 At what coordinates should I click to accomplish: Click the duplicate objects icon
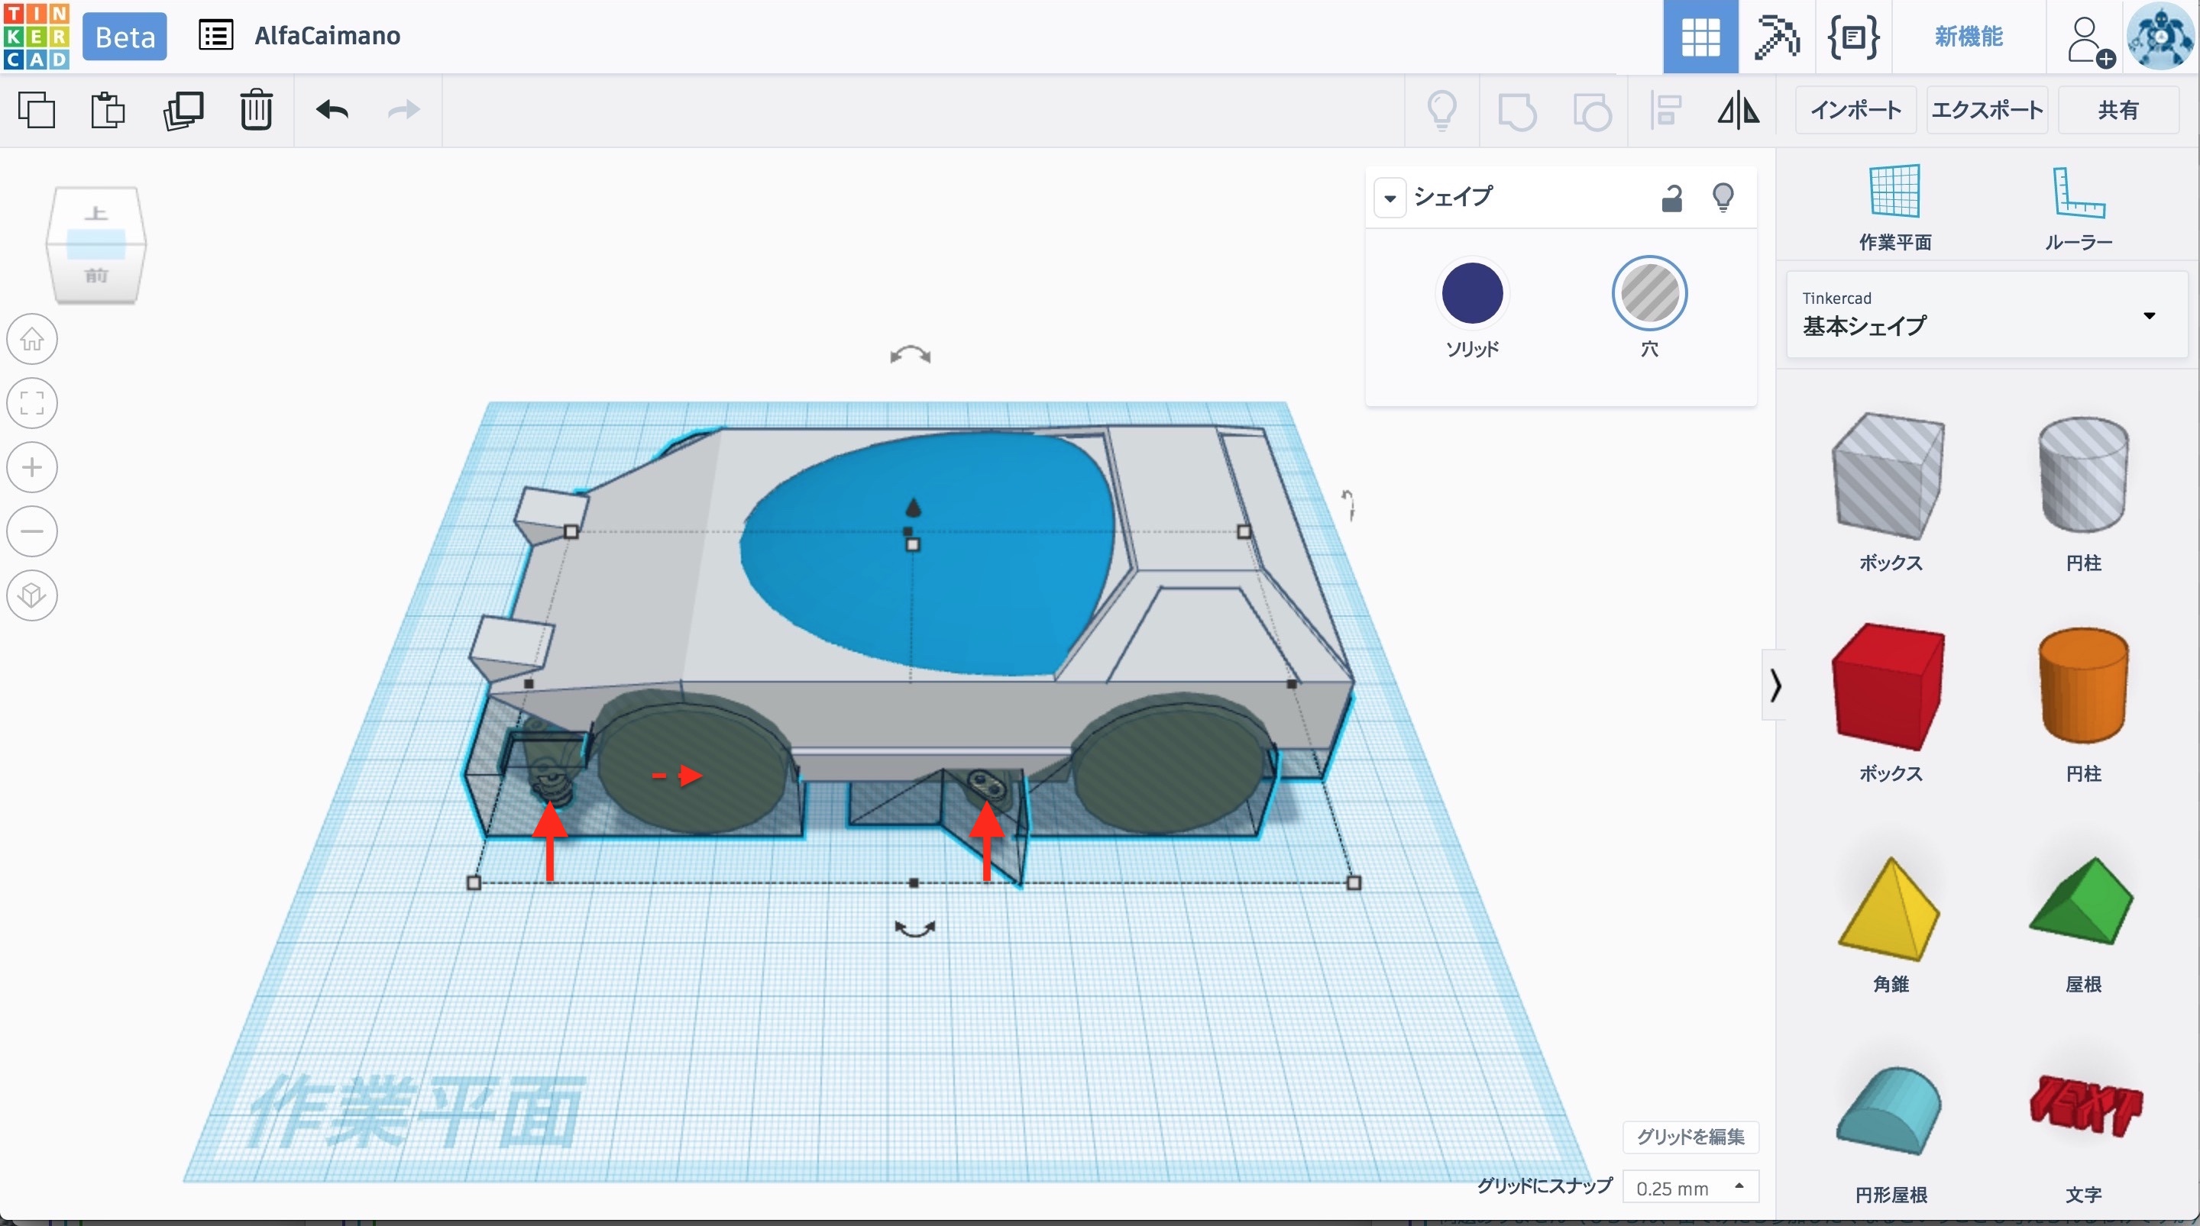pyautogui.click(x=183, y=110)
